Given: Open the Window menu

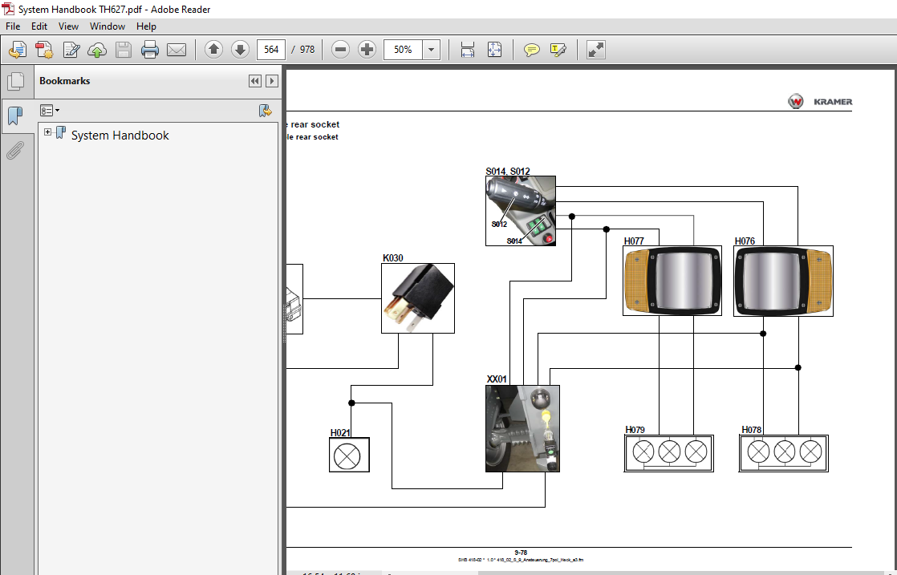Looking at the screenshot, I should coord(107,26).
